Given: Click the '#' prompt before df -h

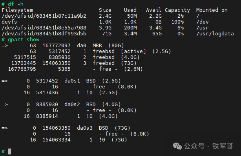Looking at the screenshot, I should pos(3,4).
